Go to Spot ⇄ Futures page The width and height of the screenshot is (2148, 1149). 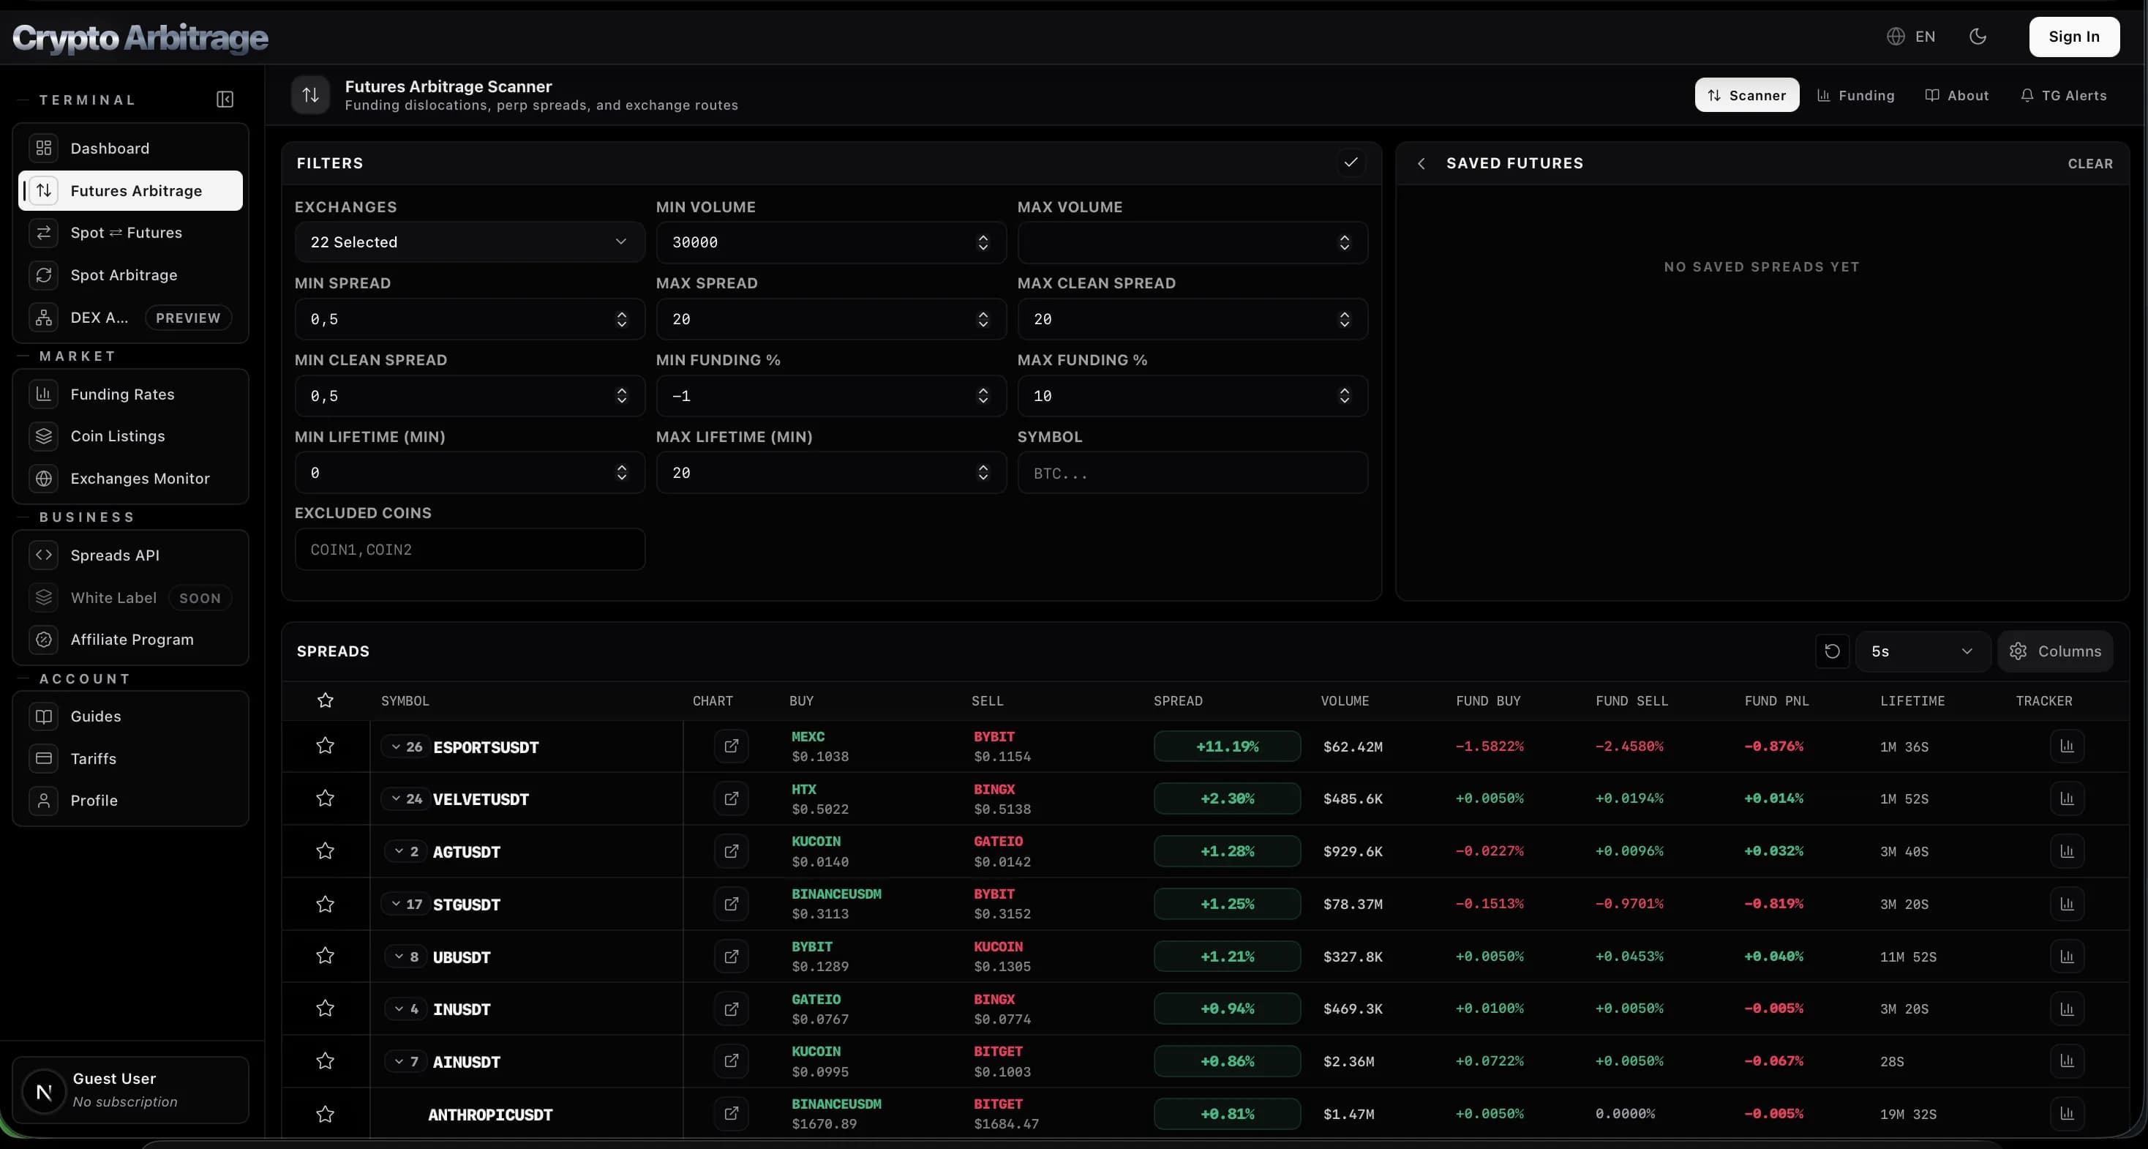coord(131,233)
